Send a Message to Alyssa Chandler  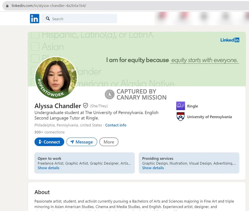(x=82, y=142)
